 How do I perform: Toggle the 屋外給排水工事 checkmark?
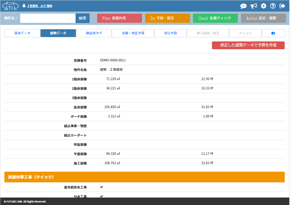click(x=101, y=187)
